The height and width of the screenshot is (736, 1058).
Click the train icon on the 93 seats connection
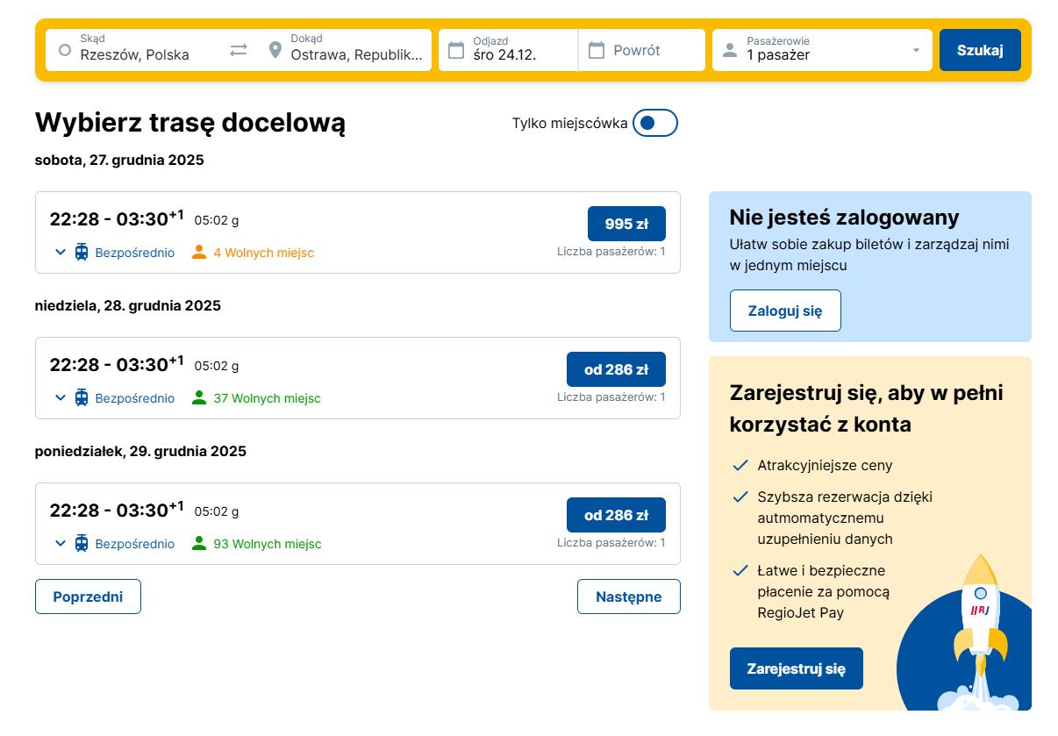click(82, 544)
